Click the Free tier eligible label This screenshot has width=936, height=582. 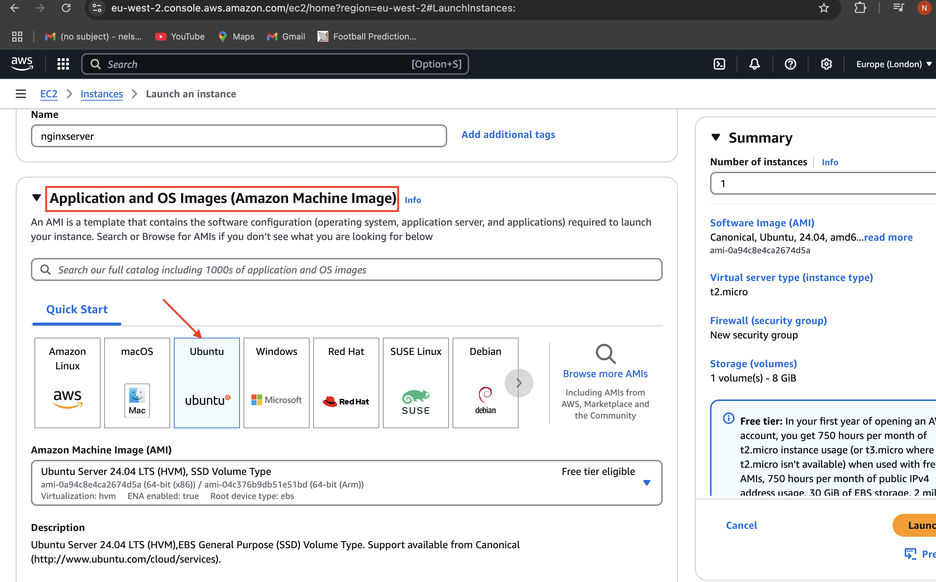coord(598,471)
